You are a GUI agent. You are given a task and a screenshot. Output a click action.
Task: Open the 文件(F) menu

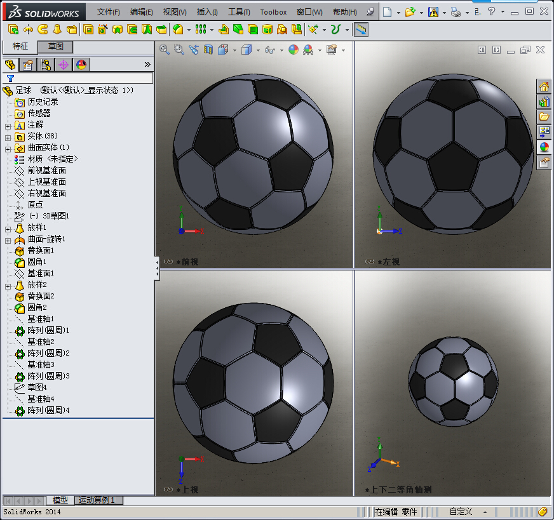pyautogui.click(x=108, y=12)
